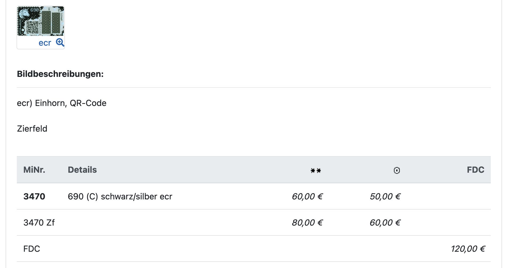Open the unicorn stamp thumbnail image
Screen dimensions: 506x268
click(41, 21)
